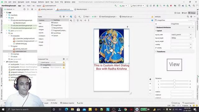Open Microsoft Edge from taskbar
The image size is (199, 112).
[66, 109]
